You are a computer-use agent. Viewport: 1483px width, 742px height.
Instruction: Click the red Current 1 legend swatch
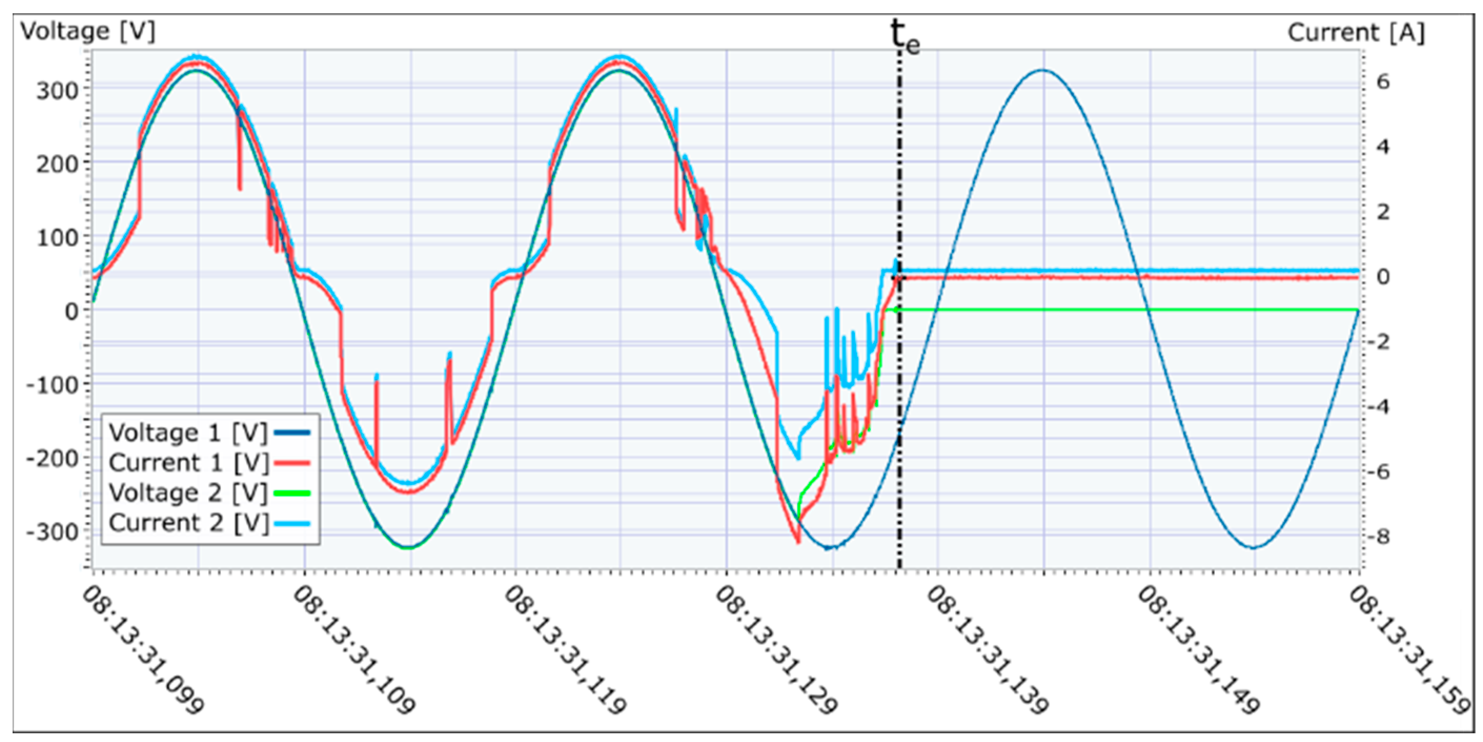pos(292,463)
